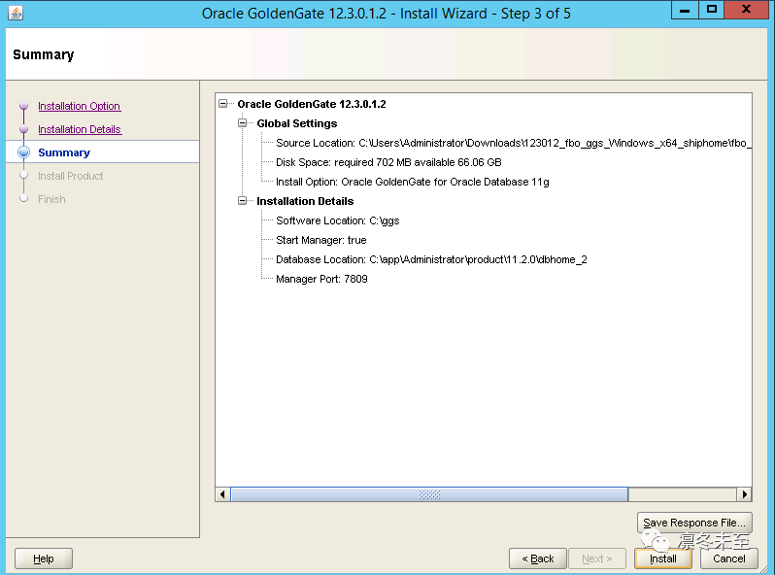Viewport: 775px width, 575px height.
Task: Click the horizontal scrollbar left arrow
Action: click(223, 494)
